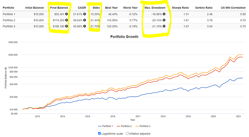249x137 pixels.
Task: Click the Best Year column header
Action: pyautogui.click(x=111, y=8)
